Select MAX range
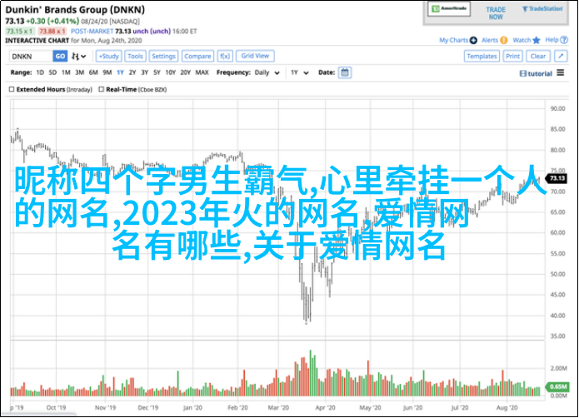 pos(202,72)
